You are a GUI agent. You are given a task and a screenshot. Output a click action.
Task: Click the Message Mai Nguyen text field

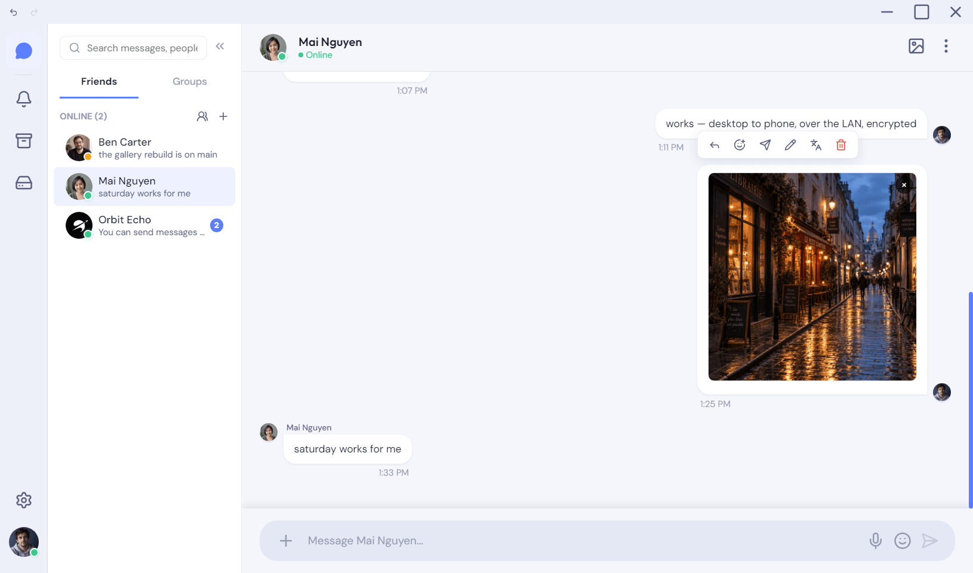tap(582, 541)
